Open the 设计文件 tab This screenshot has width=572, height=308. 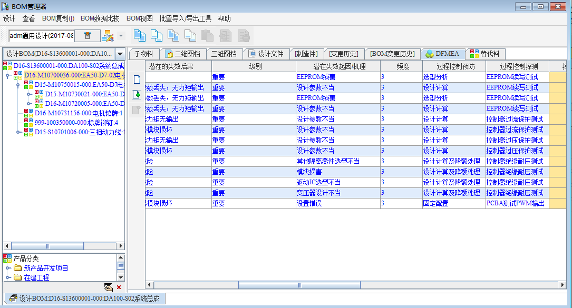(266, 54)
